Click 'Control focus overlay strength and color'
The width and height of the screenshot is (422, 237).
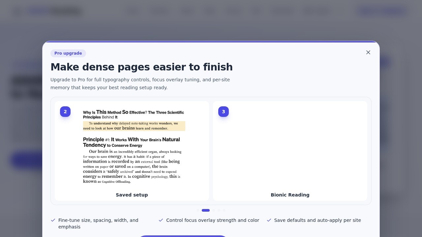click(x=213, y=220)
